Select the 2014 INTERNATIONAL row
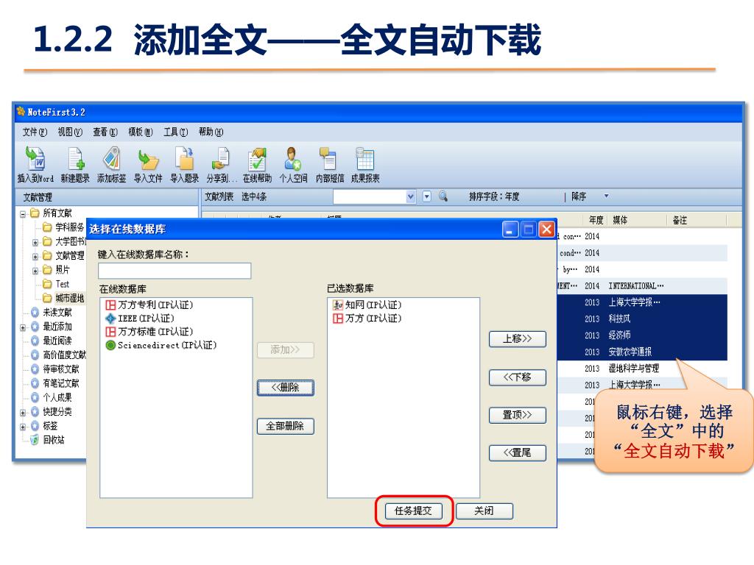The height and width of the screenshot is (565, 754). click(642, 286)
